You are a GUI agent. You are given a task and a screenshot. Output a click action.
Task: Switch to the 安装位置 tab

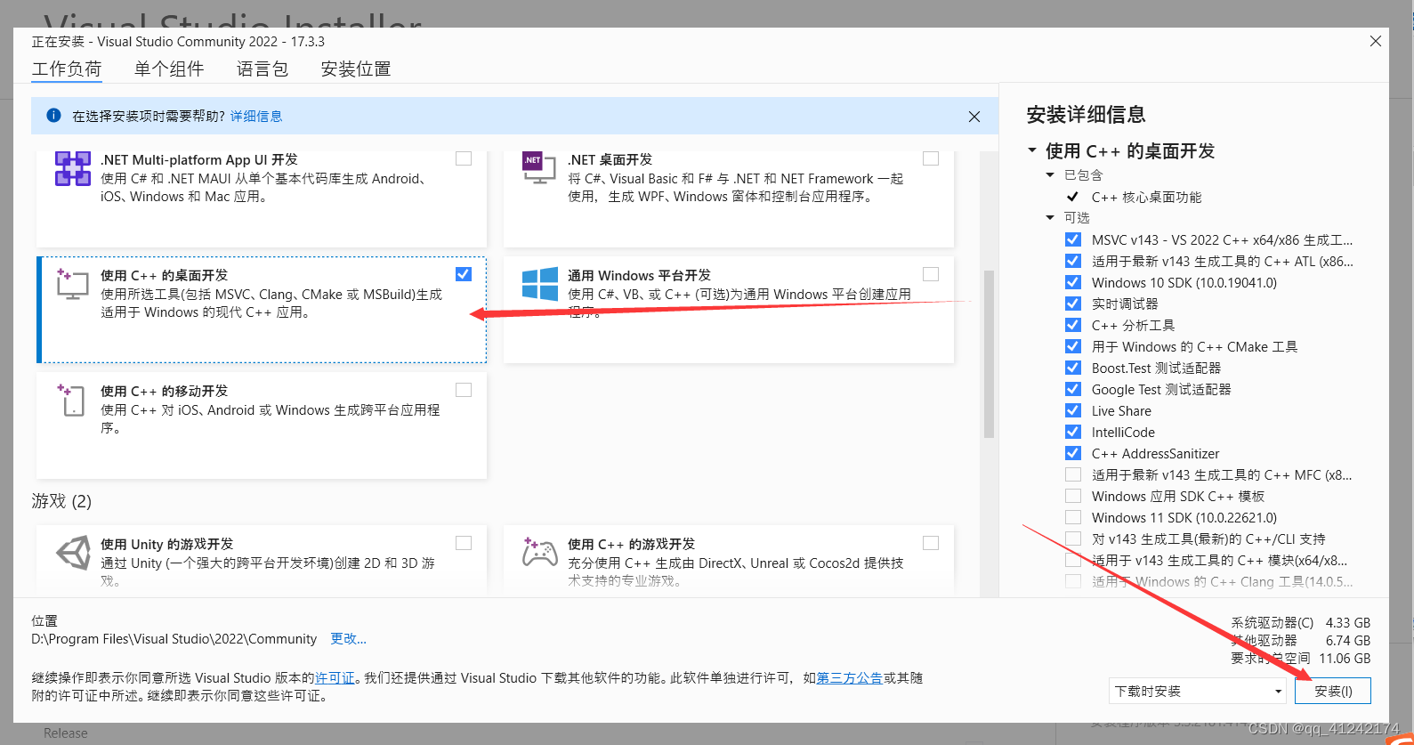click(356, 69)
